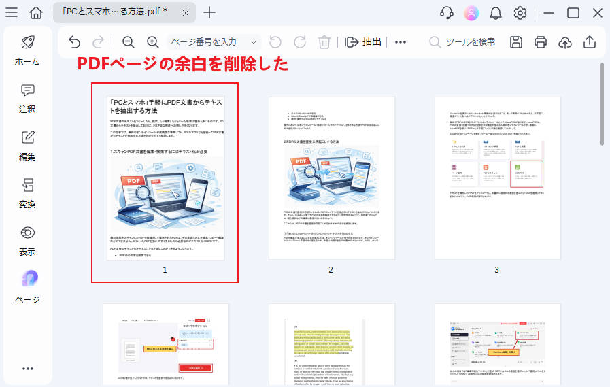The image size is (610, 387).
Task: Open the 変換 convert tool
Action: (28, 194)
